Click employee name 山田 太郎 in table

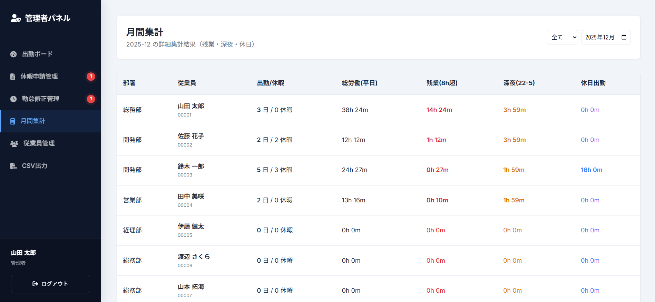(191, 106)
